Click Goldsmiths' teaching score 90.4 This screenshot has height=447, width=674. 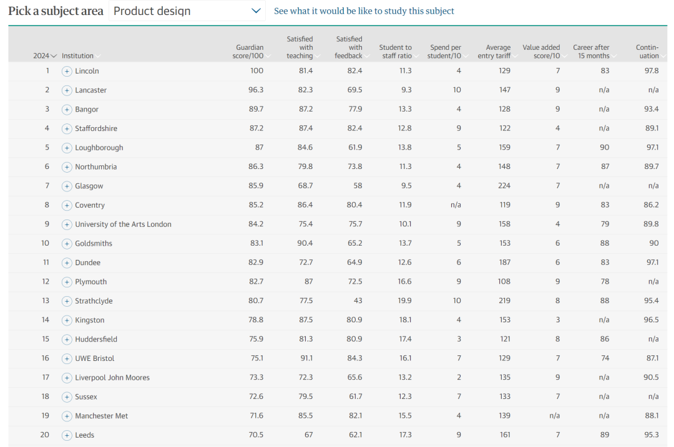pos(305,243)
